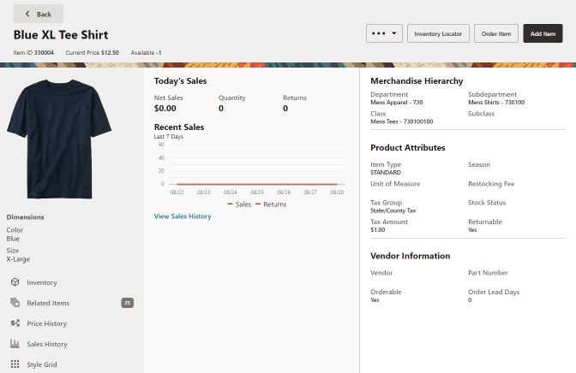This screenshot has height=373, width=576.
Task: Click the Sales History bar chart icon
Action: [x=15, y=344]
